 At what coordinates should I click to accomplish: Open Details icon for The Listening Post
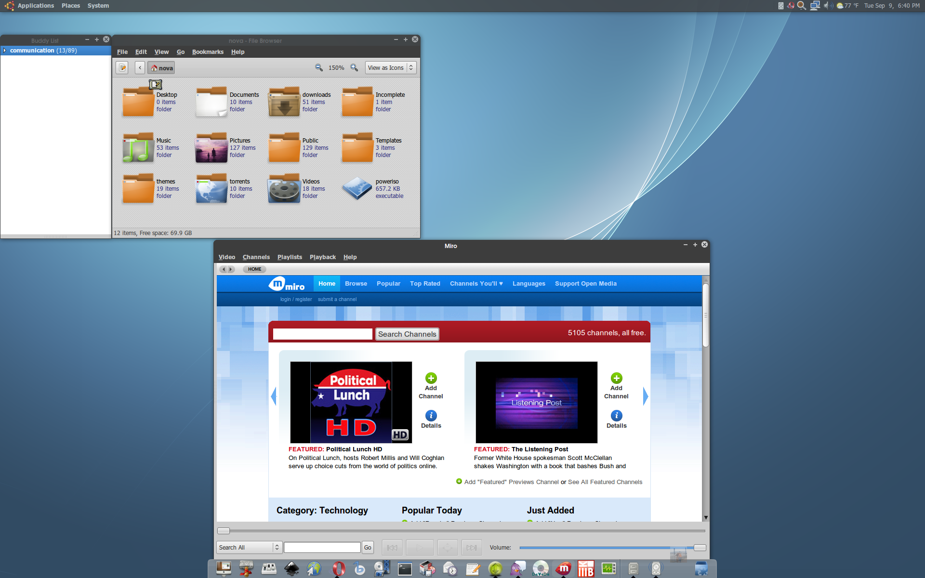point(616,416)
